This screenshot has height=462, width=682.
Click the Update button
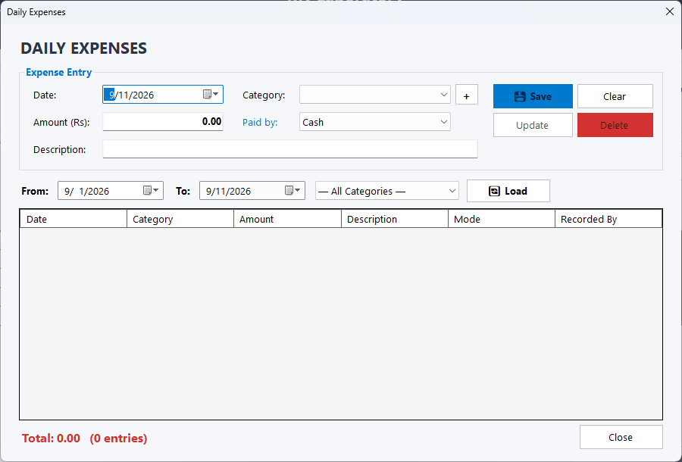pyautogui.click(x=533, y=125)
